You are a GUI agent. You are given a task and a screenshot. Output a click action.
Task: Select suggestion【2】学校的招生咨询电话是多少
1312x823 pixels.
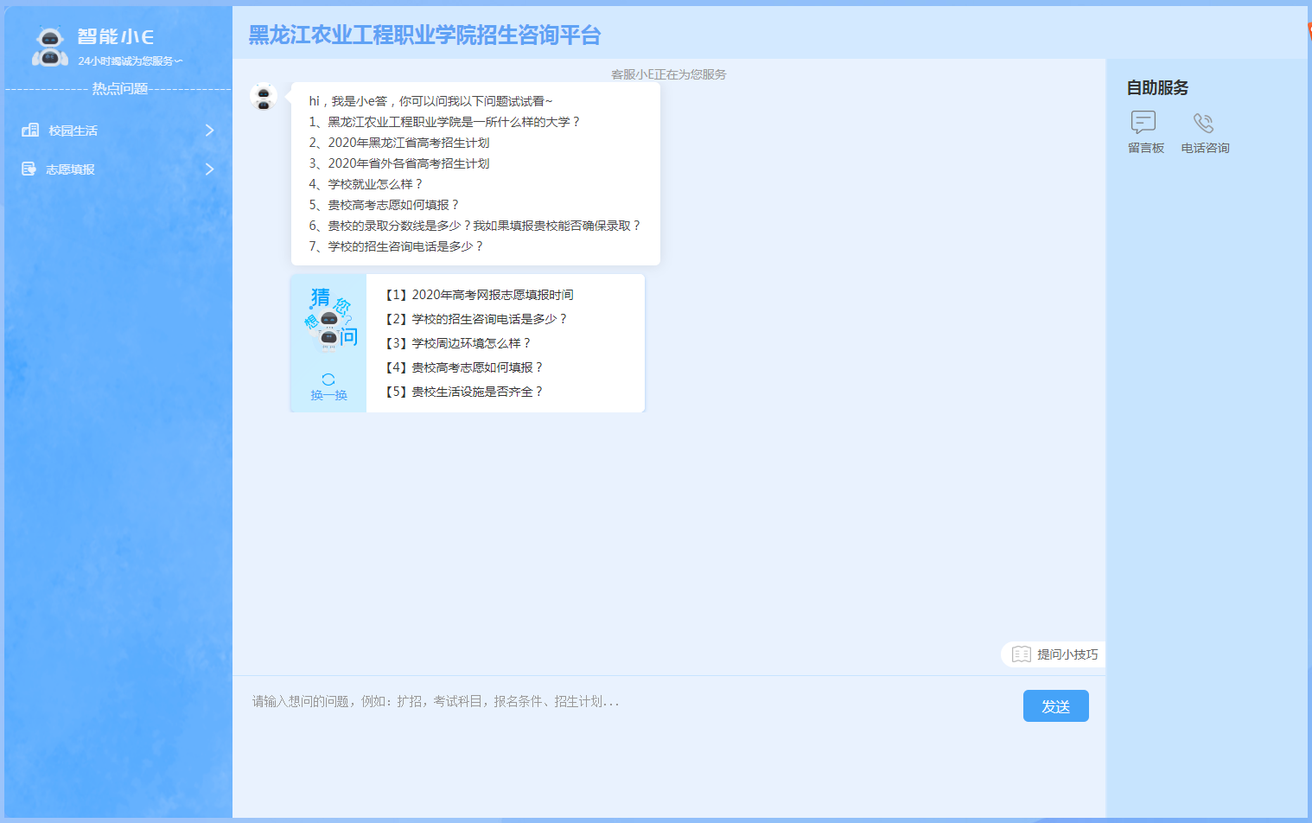pyautogui.click(x=475, y=319)
